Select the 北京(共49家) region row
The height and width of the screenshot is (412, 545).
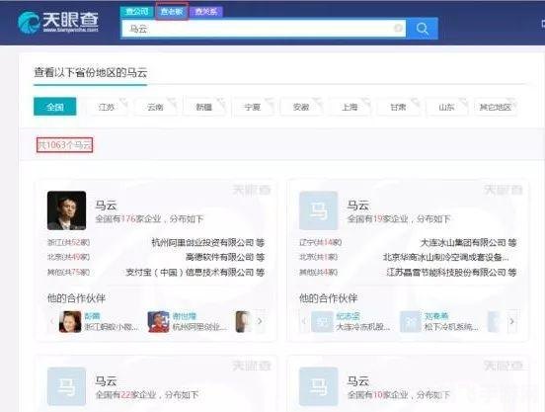(x=68, y=257)
